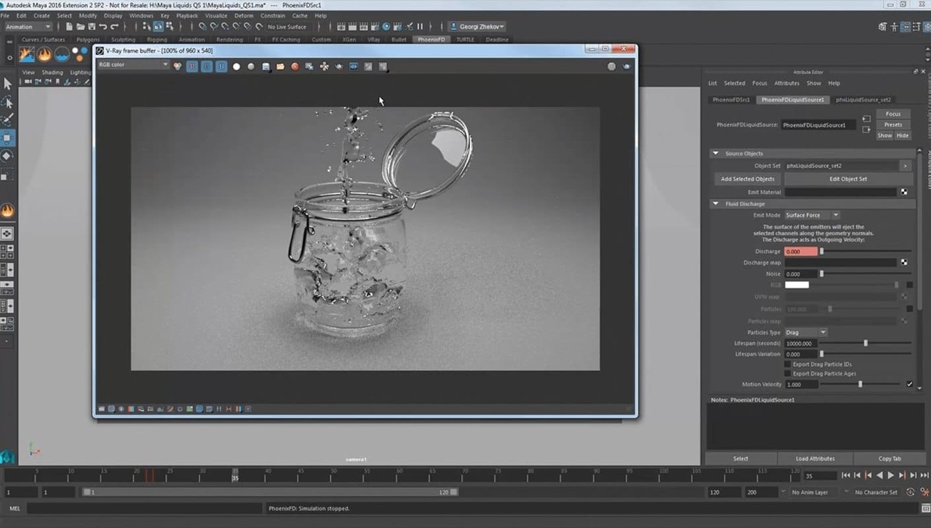Open the Emit Mode dropdown
Image resolution: width=931 pixels, height=528 pixels.
pyautogui.click(x=811, y=215)
